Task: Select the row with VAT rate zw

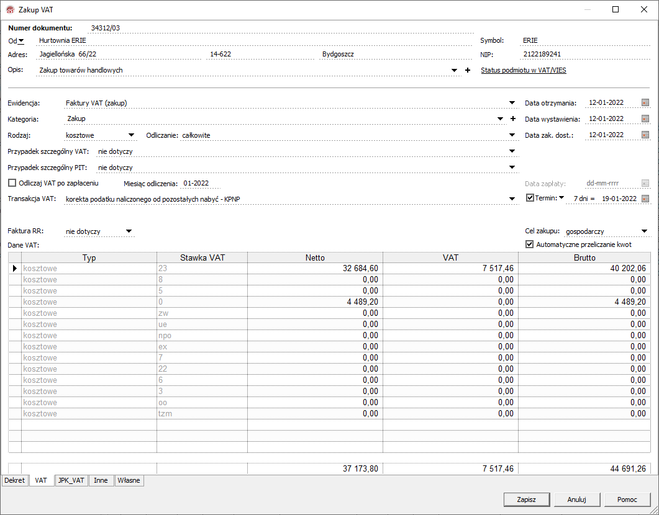Action: tap(329, 313)
